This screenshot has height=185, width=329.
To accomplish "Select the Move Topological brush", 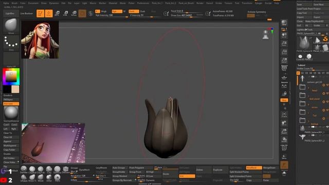I will pos(32,178).
